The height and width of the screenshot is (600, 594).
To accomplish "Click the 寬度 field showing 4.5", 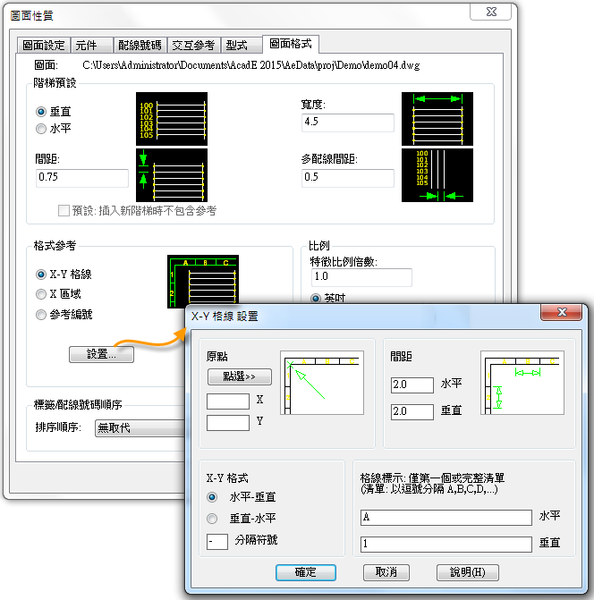I will tap(347, 123).
